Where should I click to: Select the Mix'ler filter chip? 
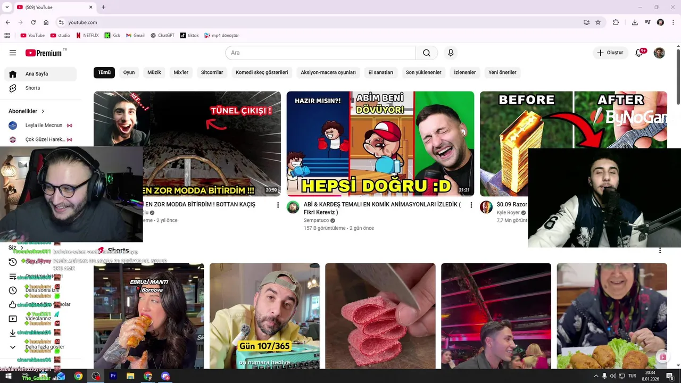click(181, 72)
